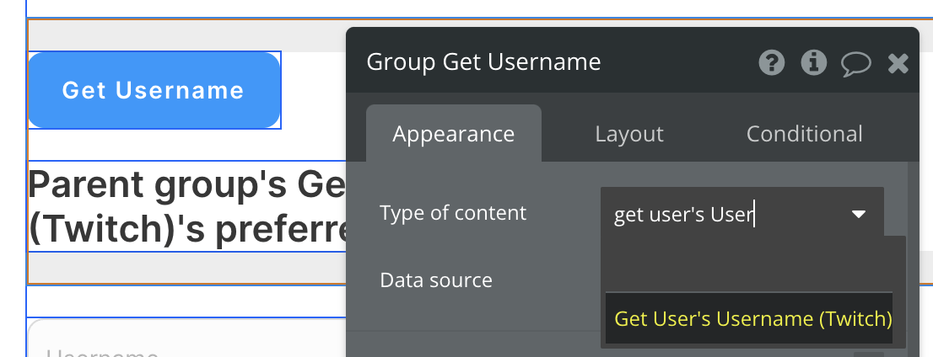
Task: Switch to the Appearance tab
Action: pos(453,134)
